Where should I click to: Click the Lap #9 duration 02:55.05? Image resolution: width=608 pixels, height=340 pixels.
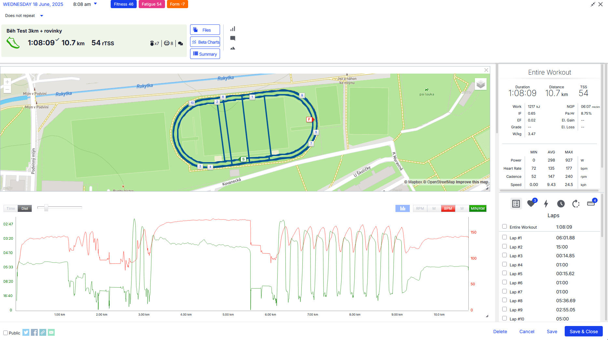click(565, 310)
